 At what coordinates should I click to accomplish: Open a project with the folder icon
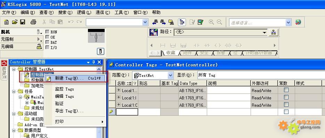15,22
